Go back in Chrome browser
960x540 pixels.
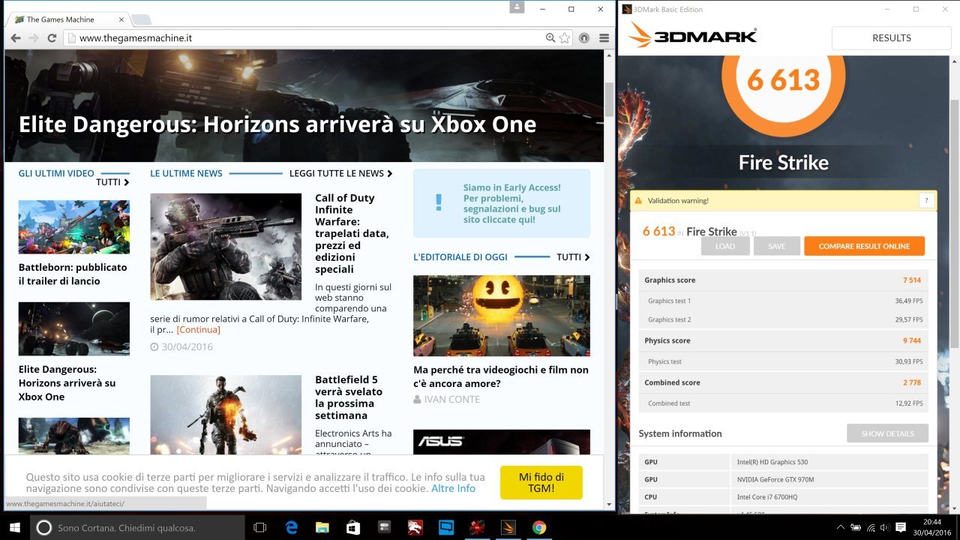(16, 37)
